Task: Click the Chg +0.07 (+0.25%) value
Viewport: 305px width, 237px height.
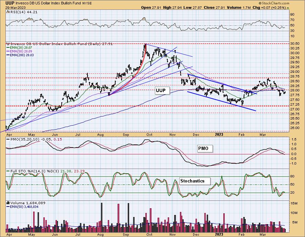Action: [269, 7]
